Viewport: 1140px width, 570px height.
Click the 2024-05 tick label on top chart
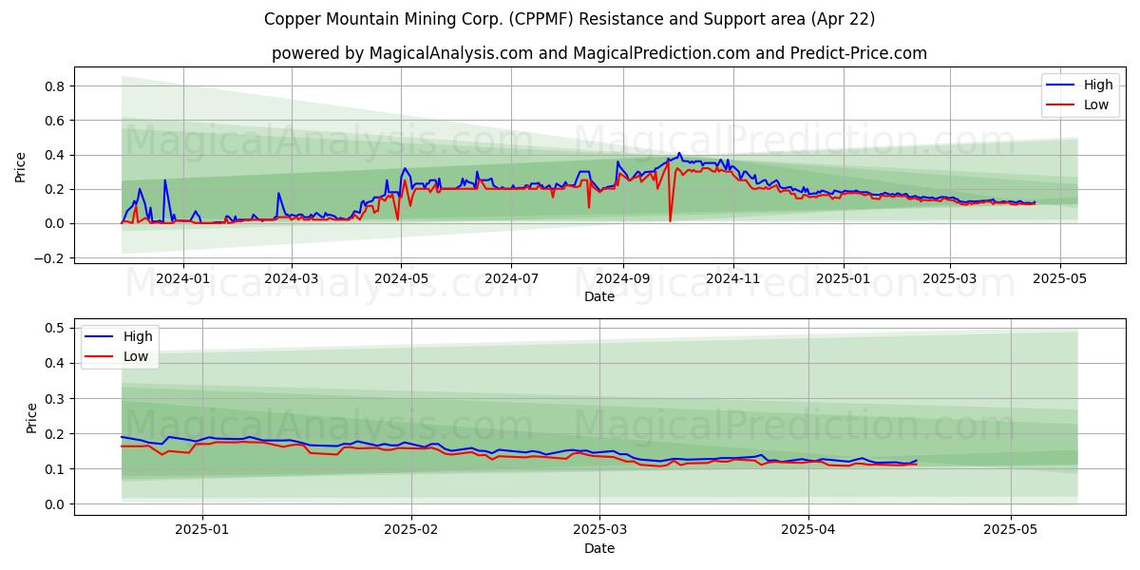[x=401, y=278]
